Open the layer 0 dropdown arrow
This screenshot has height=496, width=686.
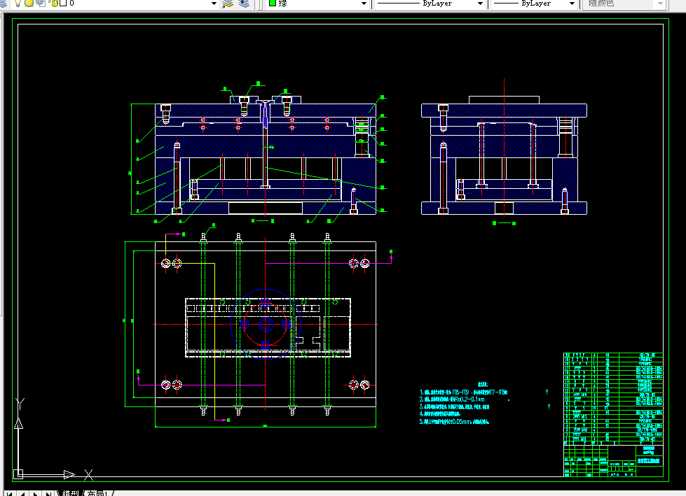pyautogui.click(x=214, y=3)
